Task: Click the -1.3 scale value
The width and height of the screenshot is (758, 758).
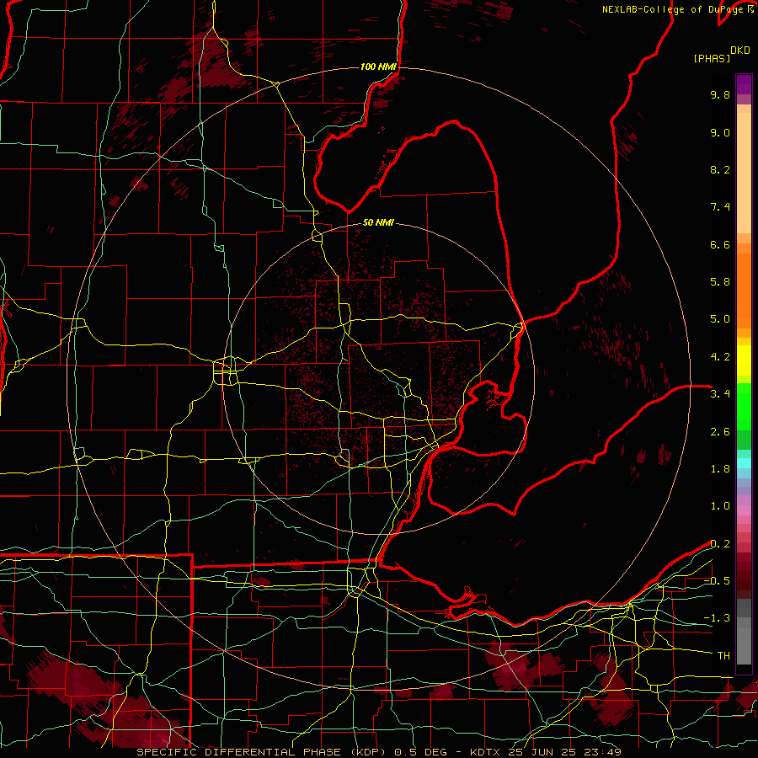Action: [717, 618]
